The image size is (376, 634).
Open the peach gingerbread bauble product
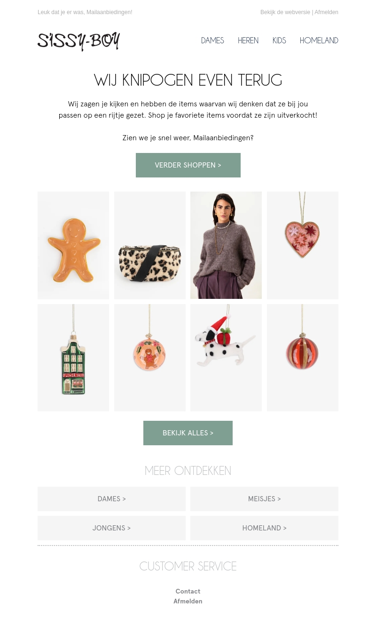pyautogui.click(x=150, y=358)
